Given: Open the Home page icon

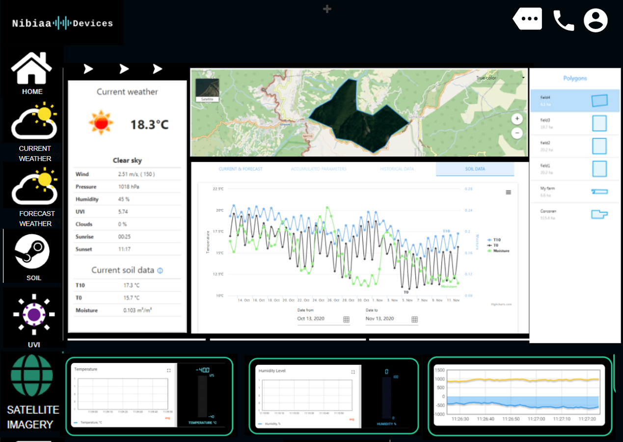Looking at the screenshot, I should tap(32, 68).
